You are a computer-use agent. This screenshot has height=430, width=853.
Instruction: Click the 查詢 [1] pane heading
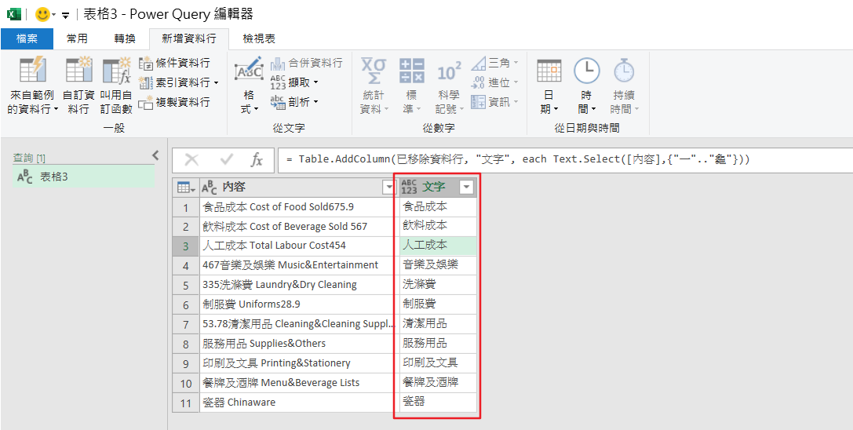[x=29, y=158]
